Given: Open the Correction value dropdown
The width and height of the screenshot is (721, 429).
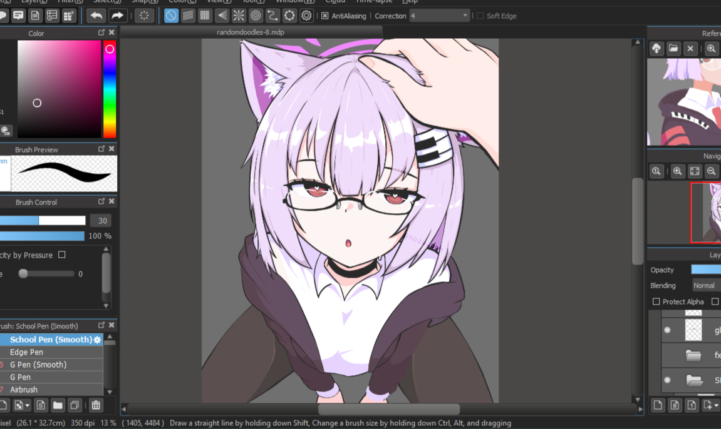Looking at the screenshot, I should tap(465, 16).
